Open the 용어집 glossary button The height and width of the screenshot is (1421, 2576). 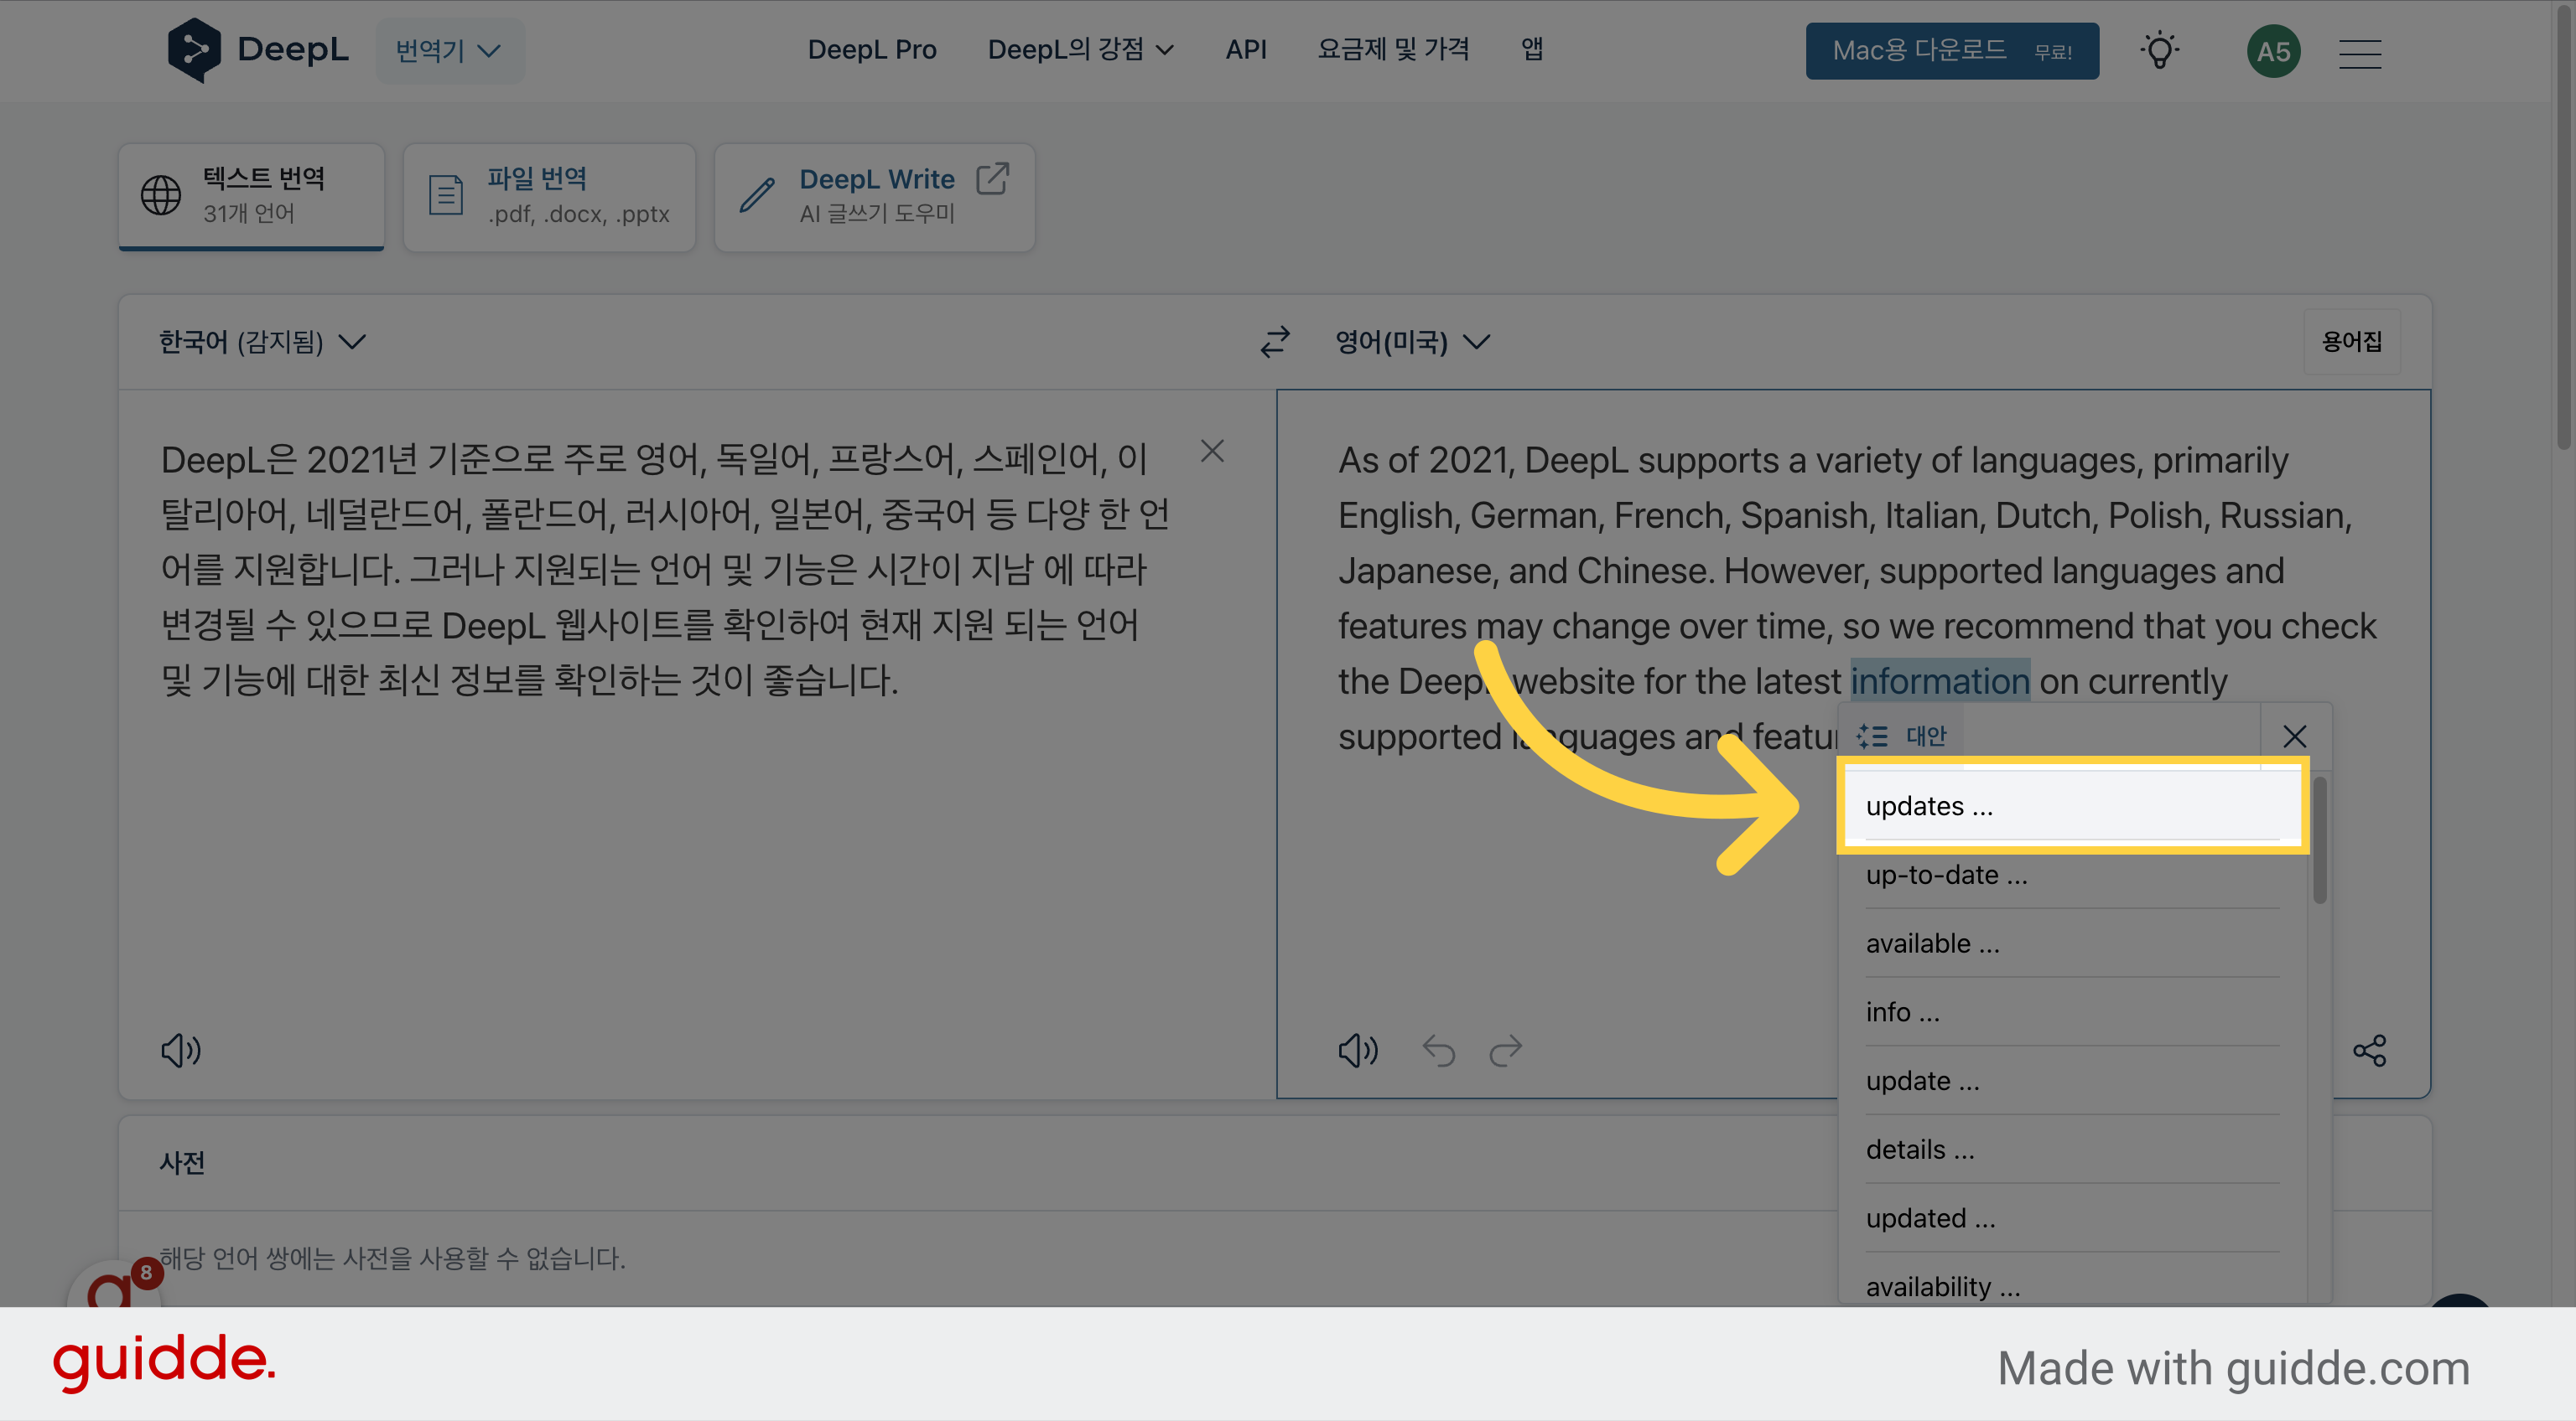[2351, 342]
